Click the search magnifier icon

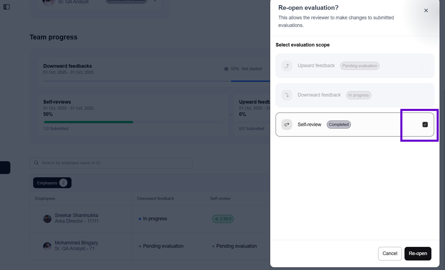point(36,163)
